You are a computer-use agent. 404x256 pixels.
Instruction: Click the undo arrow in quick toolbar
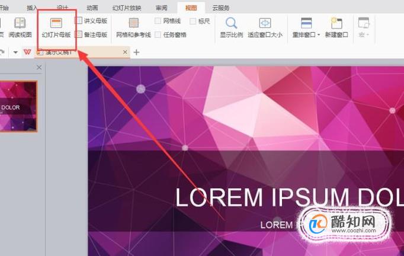click(x=2, y=52)
